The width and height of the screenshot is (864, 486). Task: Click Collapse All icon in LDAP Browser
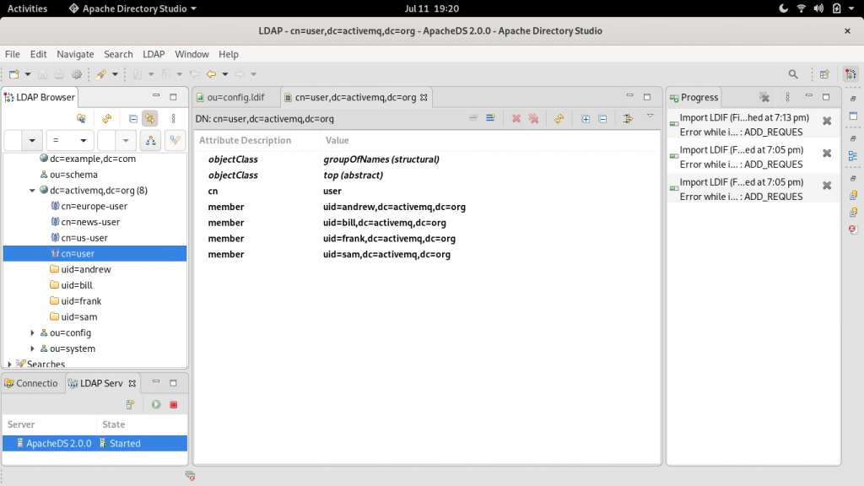tap(133, 119)
